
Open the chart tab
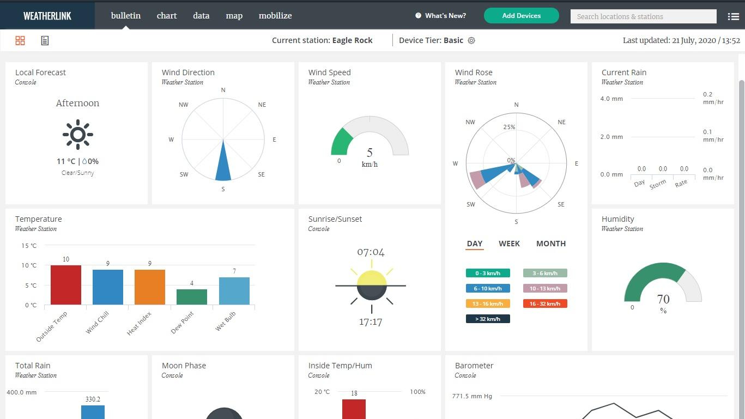point(167,16)
